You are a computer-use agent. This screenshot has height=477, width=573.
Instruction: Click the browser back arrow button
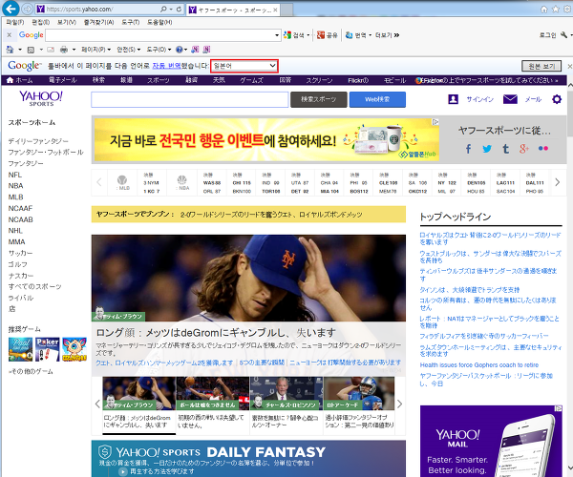pyautogui.click(x=11, y=9)
